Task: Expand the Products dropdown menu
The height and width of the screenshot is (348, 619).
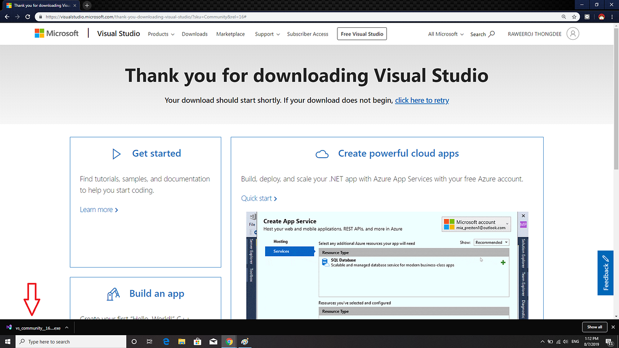Action: (161, 34)
